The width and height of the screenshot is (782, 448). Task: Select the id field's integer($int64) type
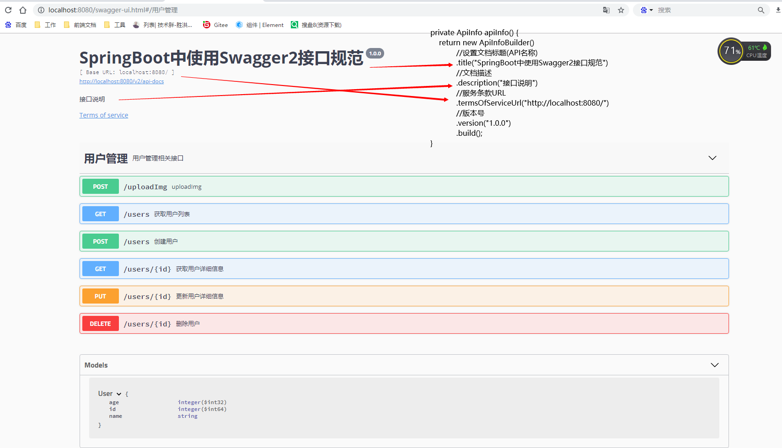(202, 409)
